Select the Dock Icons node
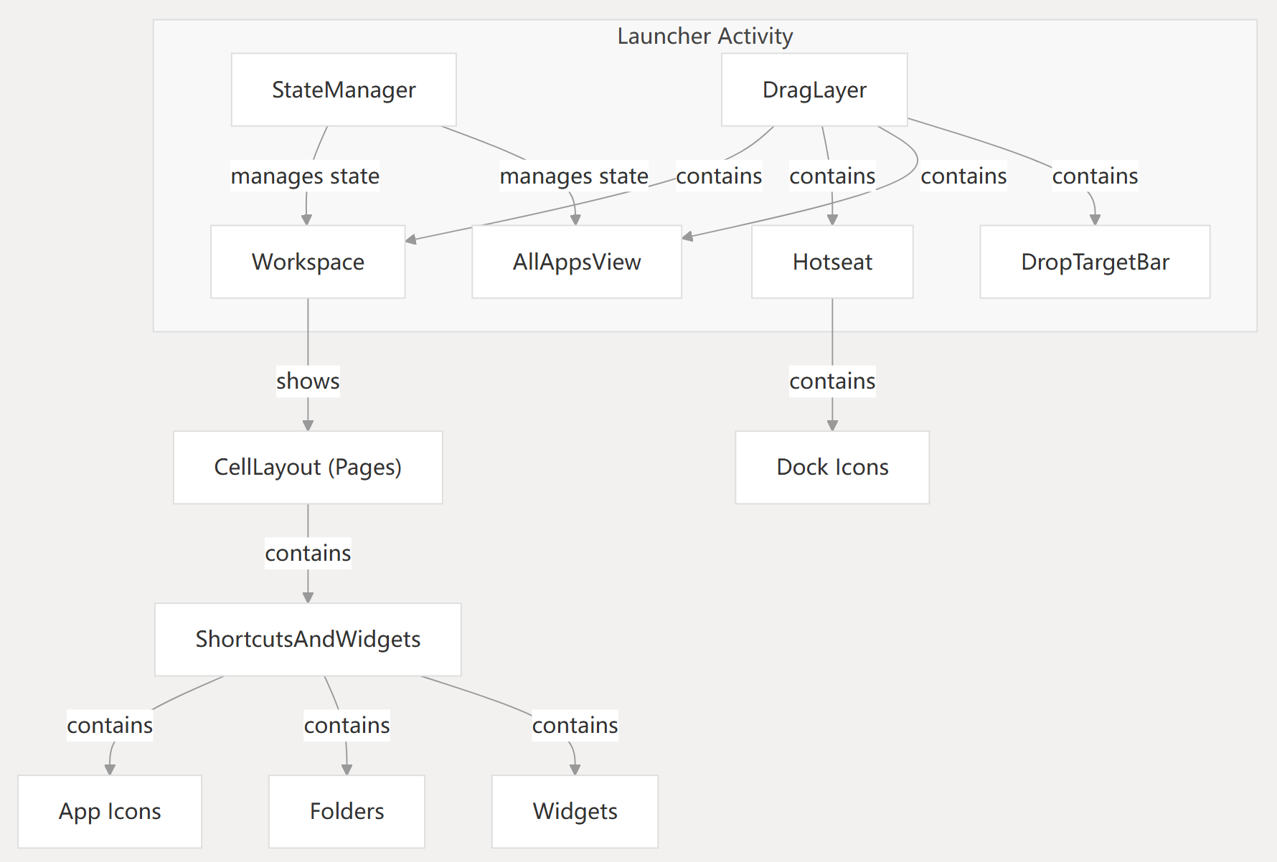The width and height of the screenshot is (1277, 862). coord(832,467)
